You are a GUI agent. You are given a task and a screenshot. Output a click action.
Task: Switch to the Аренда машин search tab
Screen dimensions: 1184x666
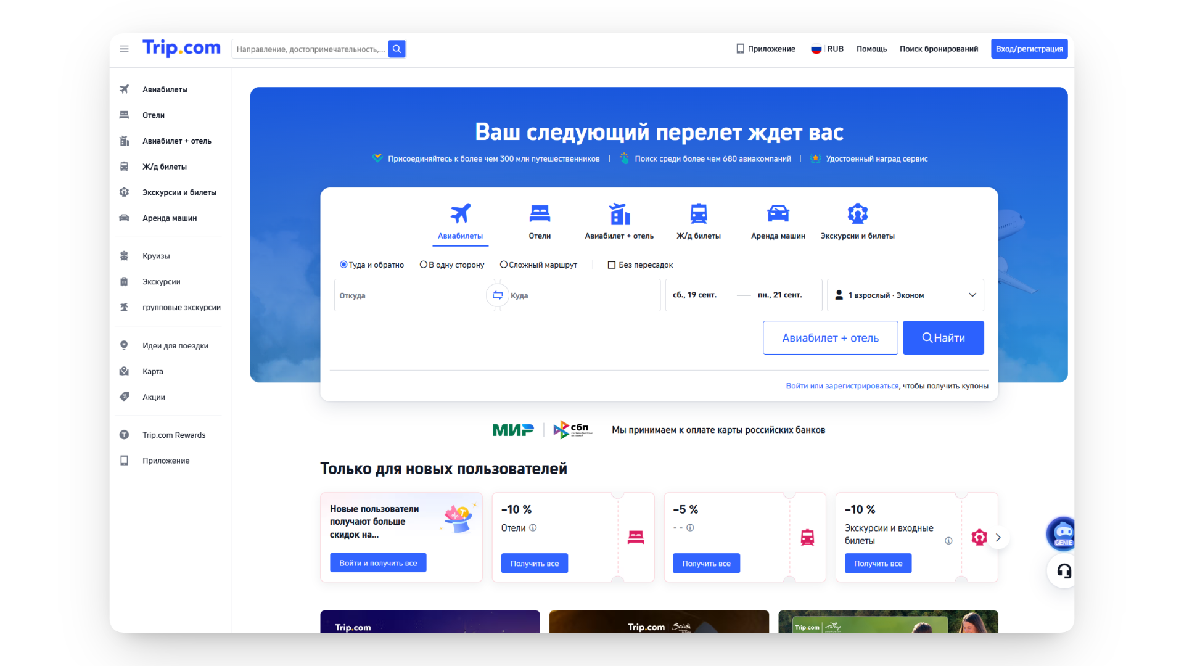click(x=778, y=222)
